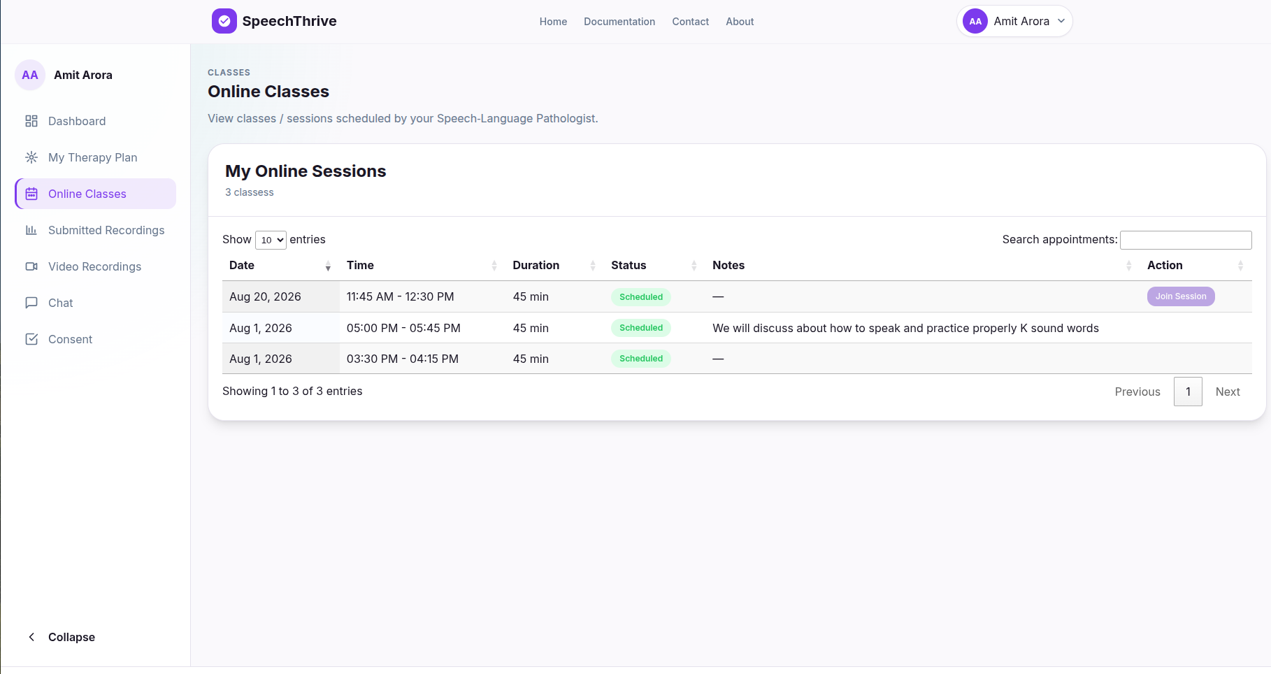This screenshot has width=1271, height=674.
Task: Open My Therapy Plan in sidebar
Action: tap(95, 157)
